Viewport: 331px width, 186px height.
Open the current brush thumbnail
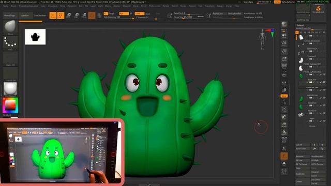tap(10, 27)
